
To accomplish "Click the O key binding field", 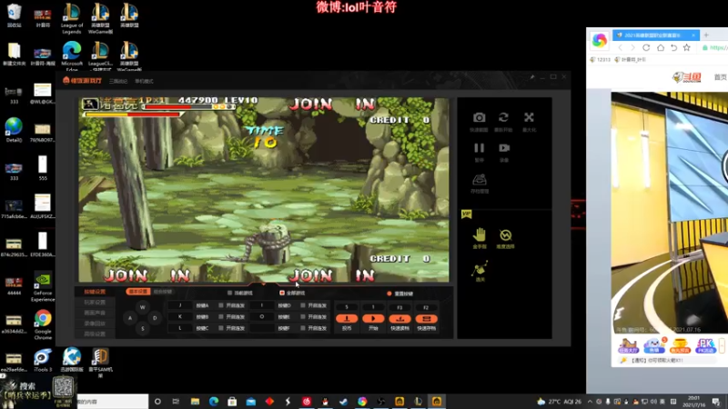I will (x=262, y=316).
